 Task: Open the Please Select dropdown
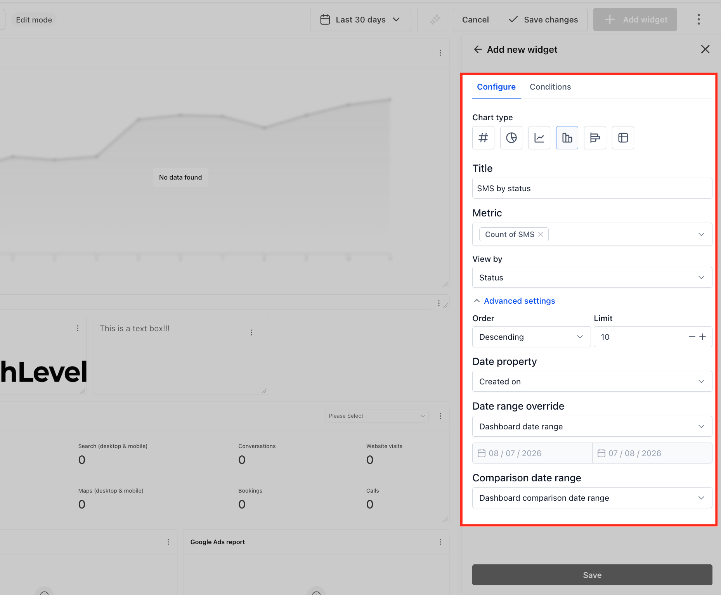point(377,416)
